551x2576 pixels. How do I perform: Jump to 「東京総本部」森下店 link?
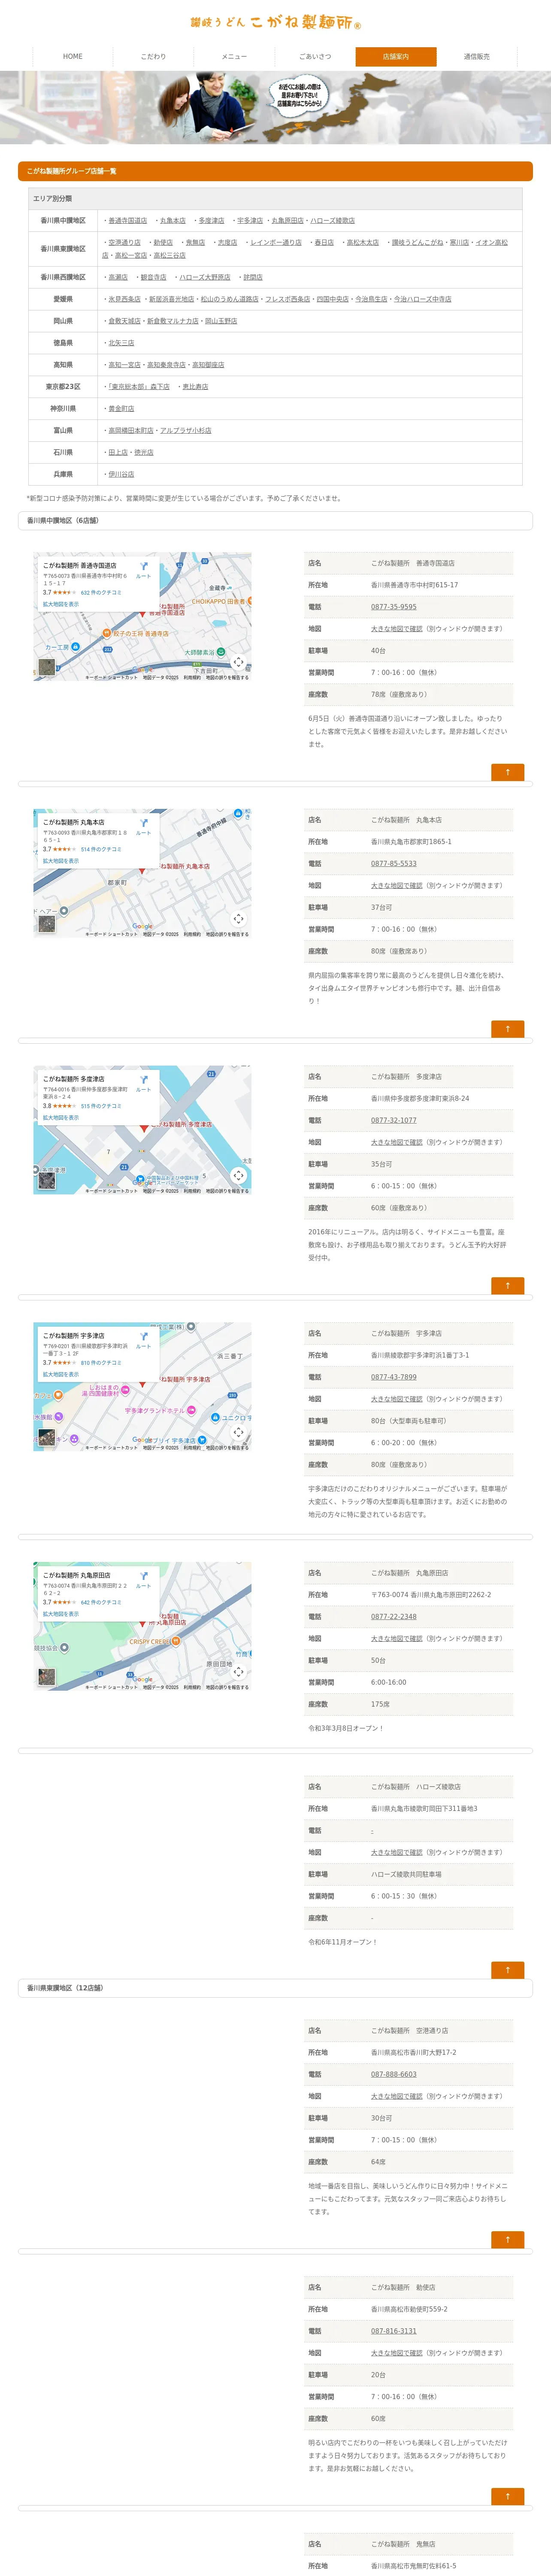click(139, 387)
